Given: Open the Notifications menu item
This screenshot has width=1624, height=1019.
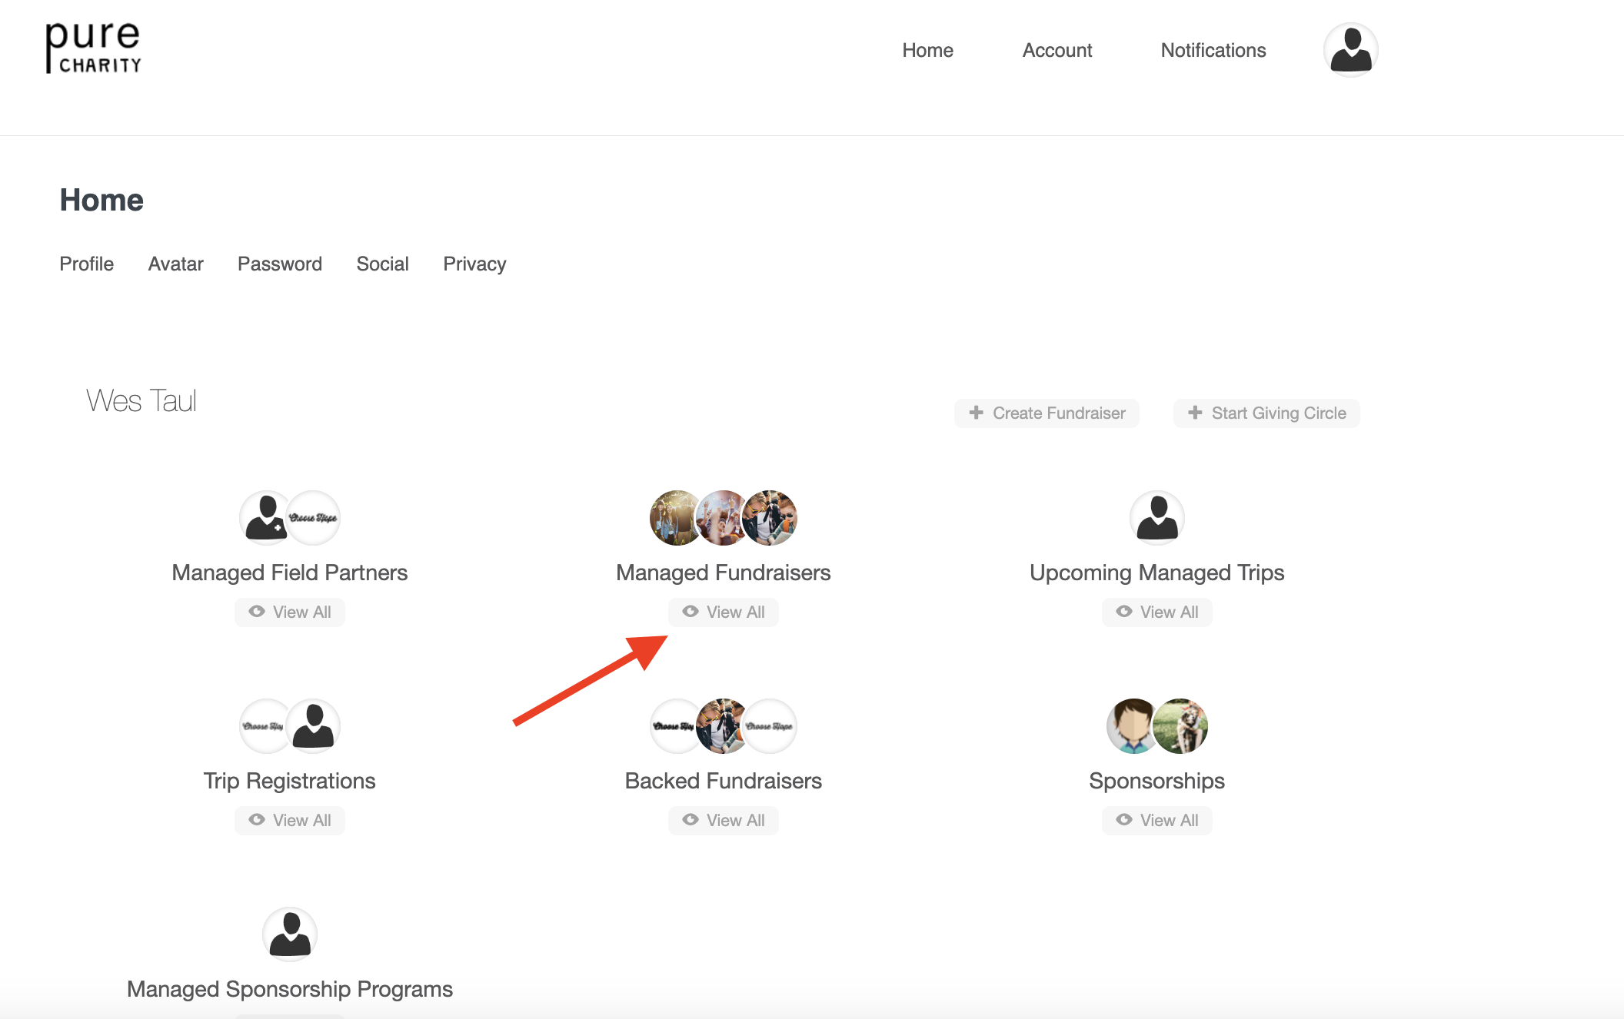Looking at the screenshot, I should point(1213,51).
